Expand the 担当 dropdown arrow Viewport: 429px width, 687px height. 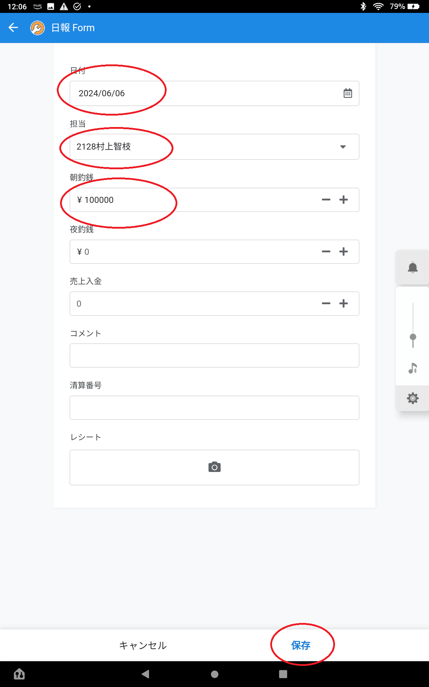343,147
